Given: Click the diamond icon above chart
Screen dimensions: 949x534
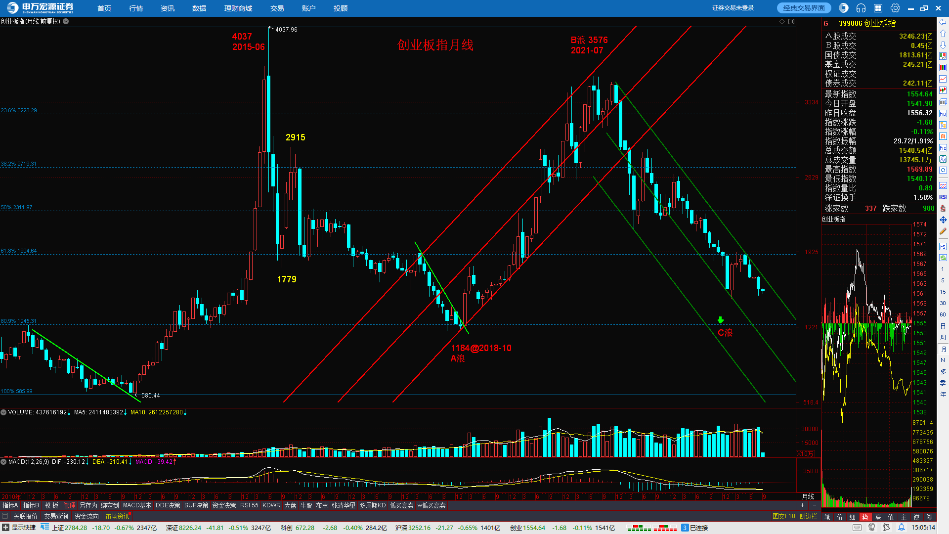Looking at the screenshot, I should point(782,21).
